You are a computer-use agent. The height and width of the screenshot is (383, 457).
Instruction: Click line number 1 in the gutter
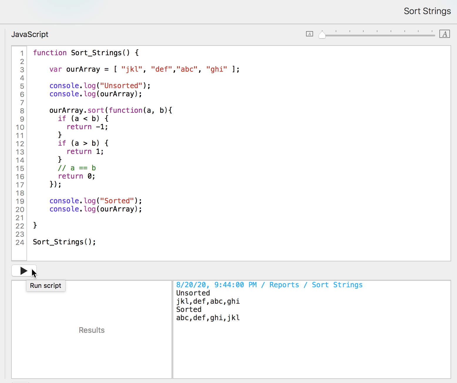22,53
